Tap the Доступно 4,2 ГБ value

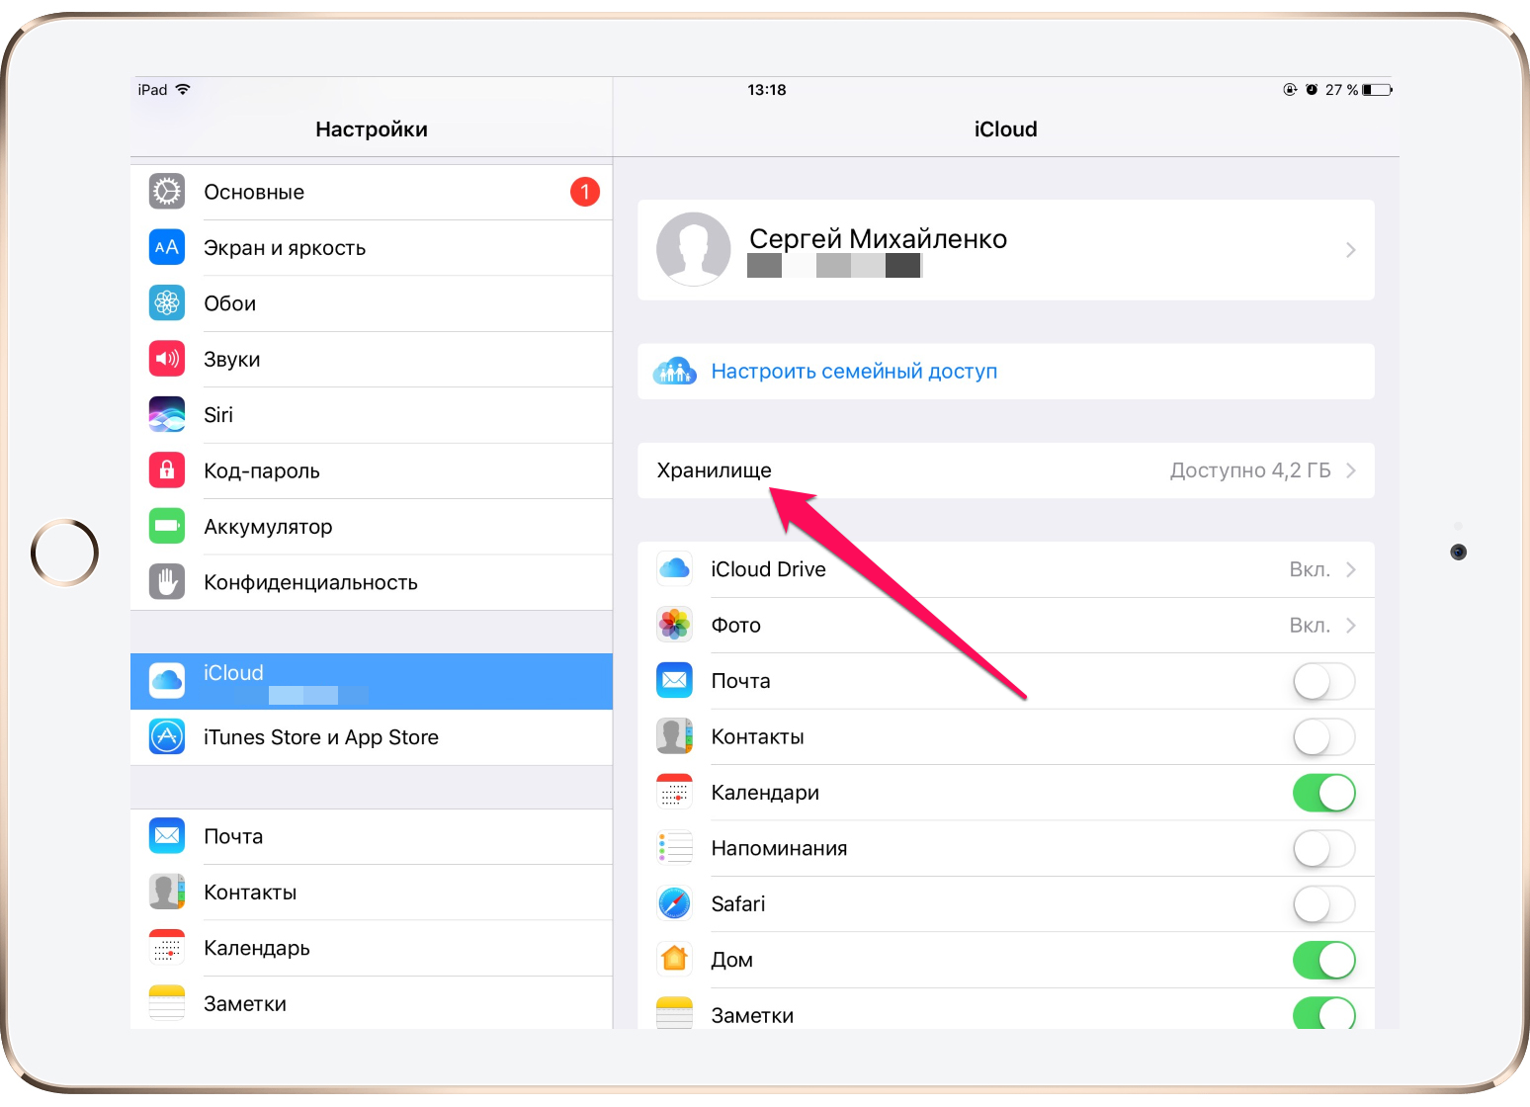[x=1250, y=470]
